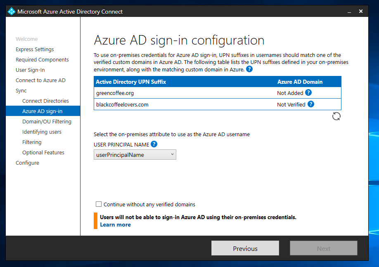
Task: Navigate to User Sign-In step
Action: (30, 70)
